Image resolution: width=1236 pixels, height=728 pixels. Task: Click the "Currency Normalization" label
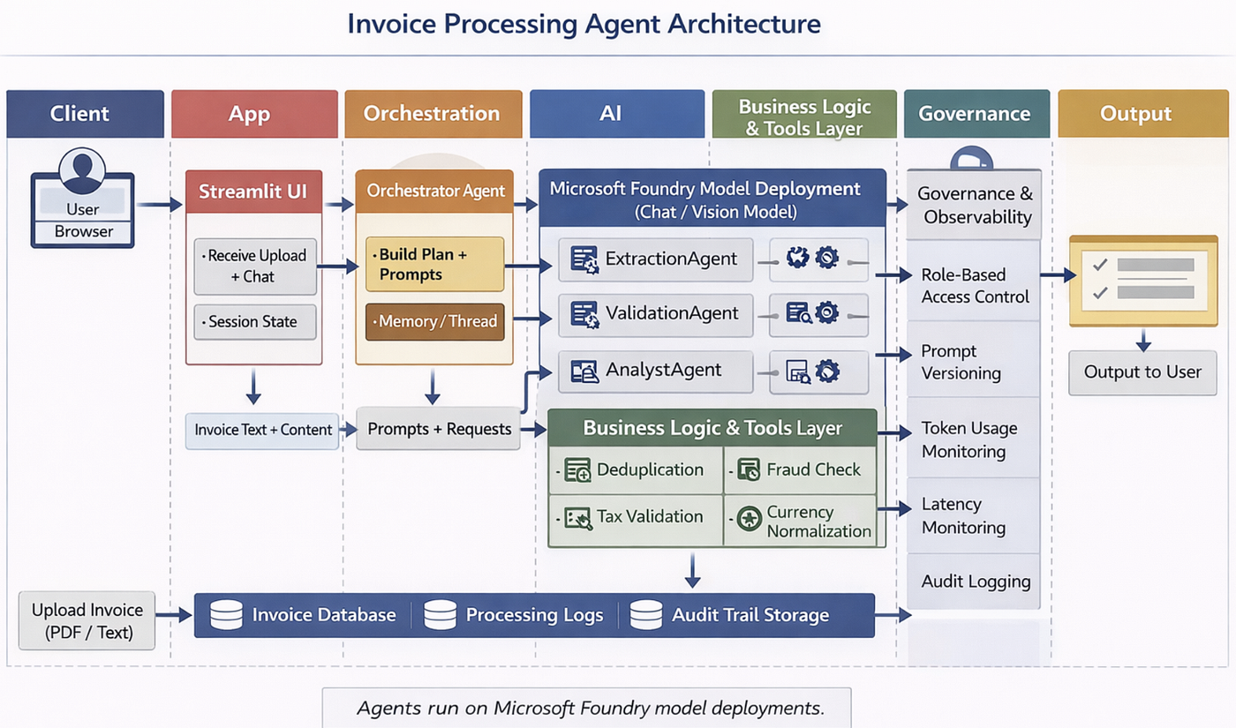[x=818, y=522]
